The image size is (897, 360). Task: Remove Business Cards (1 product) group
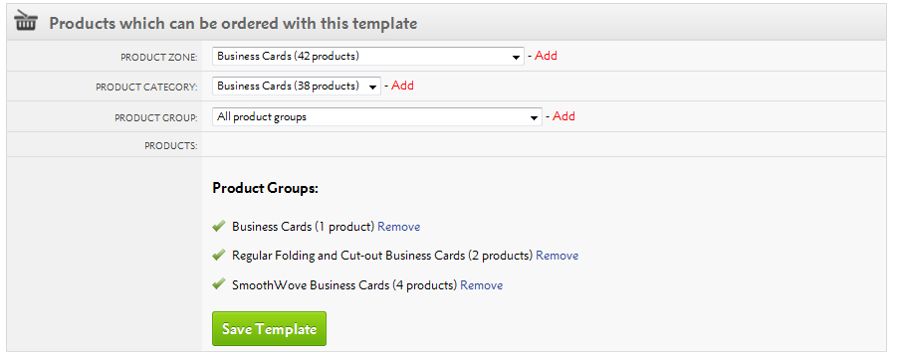click(x=399, y=227)
